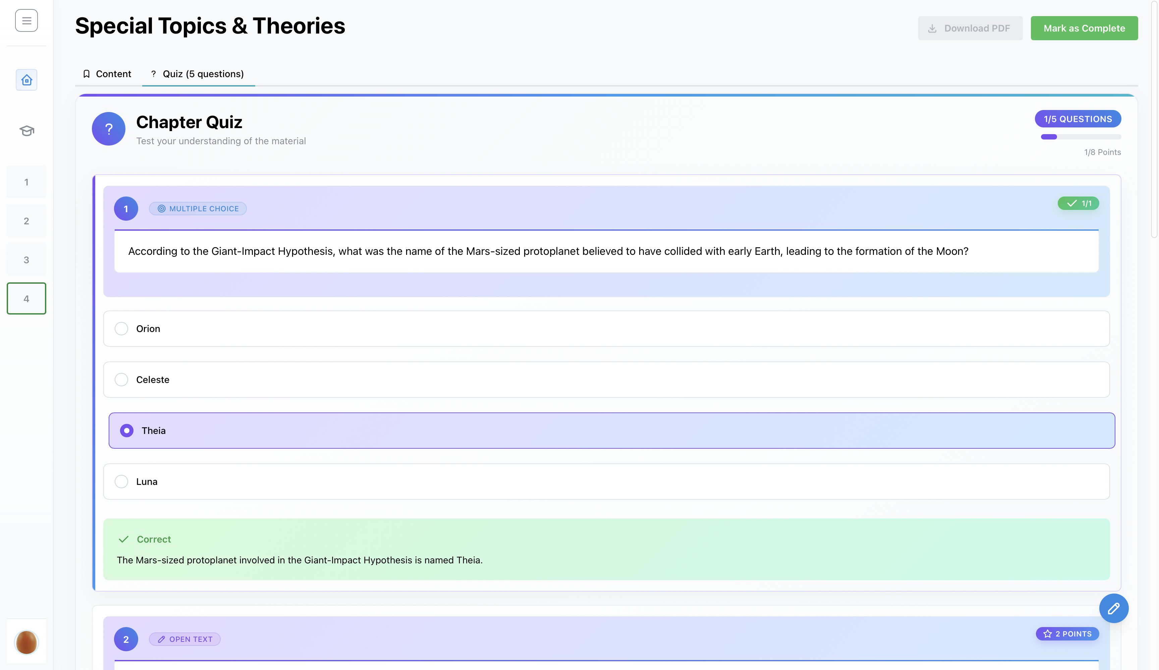
Task: Go to chapter 2 in sidebar
Action: tap(26, 221)
